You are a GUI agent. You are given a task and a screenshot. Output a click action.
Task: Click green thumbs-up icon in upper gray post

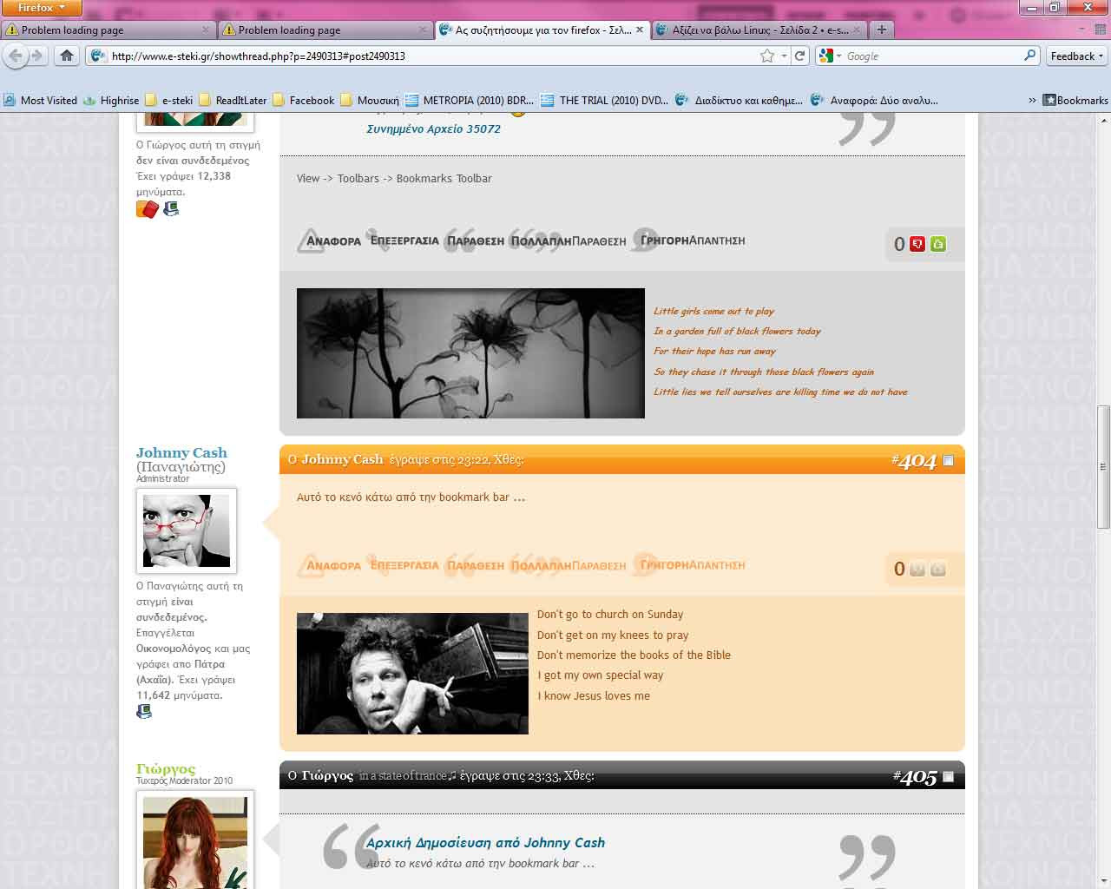[x=938, y=245]
